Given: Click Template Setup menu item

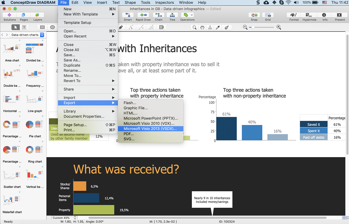Looking at the screenshot, I should tap(88, 23).
